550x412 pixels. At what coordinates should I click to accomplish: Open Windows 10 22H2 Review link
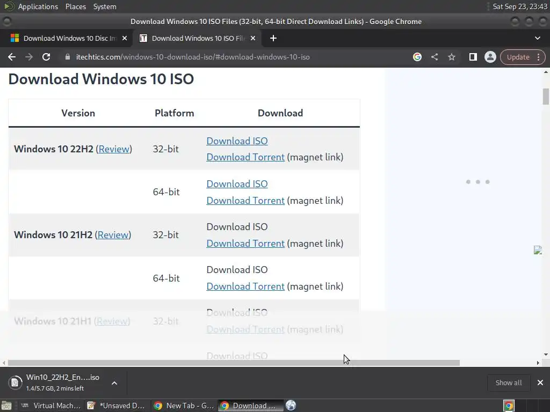pos(114,149)
